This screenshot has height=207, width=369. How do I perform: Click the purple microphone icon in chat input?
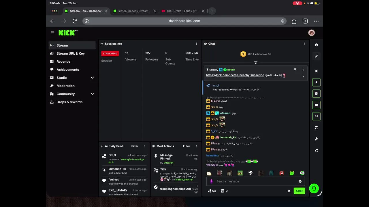(x=211, y=181)
